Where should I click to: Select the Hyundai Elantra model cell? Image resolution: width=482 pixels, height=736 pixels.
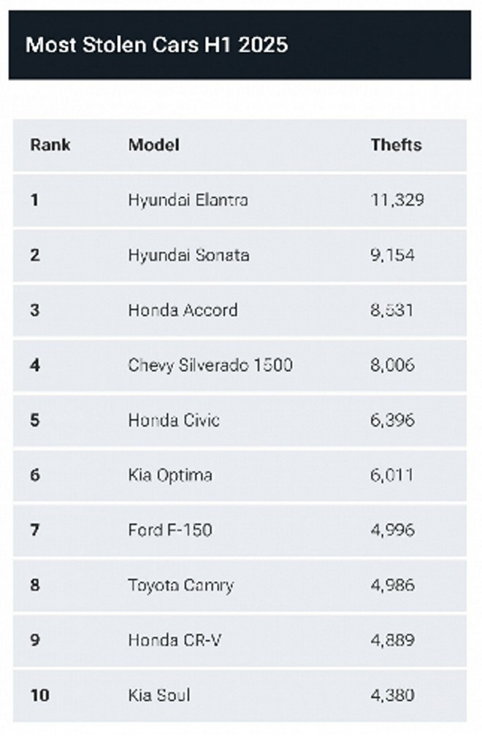tap(188, 199)
